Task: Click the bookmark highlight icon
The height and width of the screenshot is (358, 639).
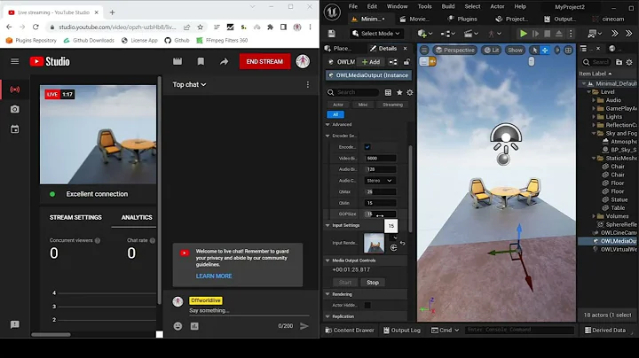Action: coord(201,61)
